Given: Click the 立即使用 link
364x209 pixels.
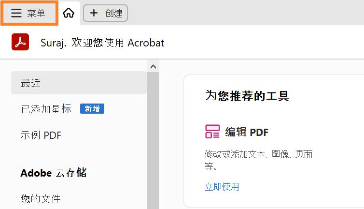Looking at the screenshot, I should (x=222, y=187).
